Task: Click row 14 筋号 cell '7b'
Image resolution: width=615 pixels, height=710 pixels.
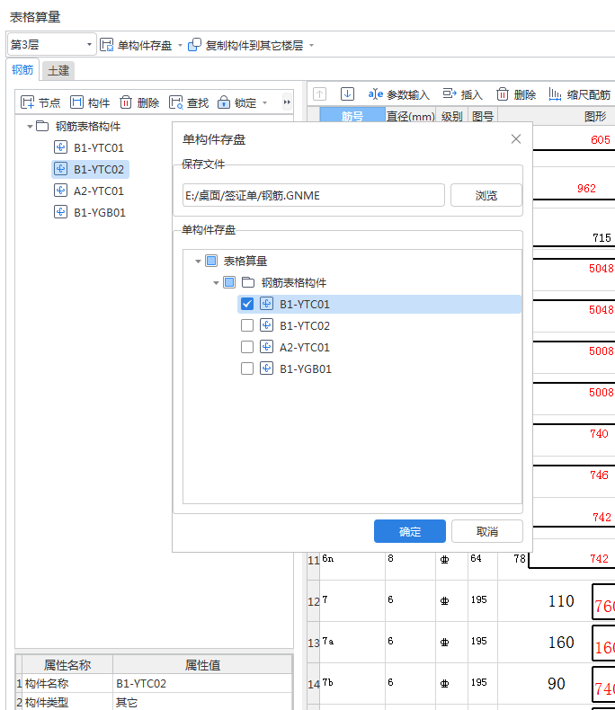Action: (x=352, y=683)
